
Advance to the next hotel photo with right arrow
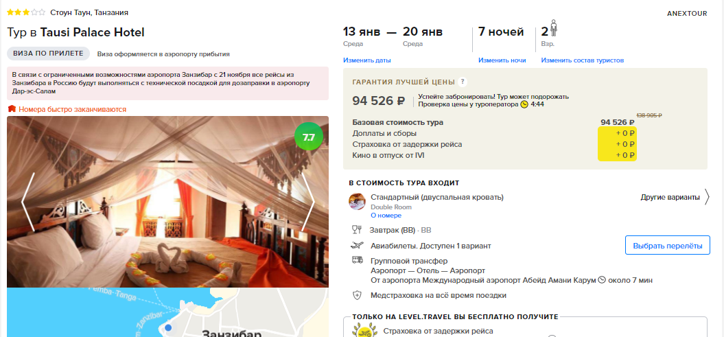click(308, 202)
